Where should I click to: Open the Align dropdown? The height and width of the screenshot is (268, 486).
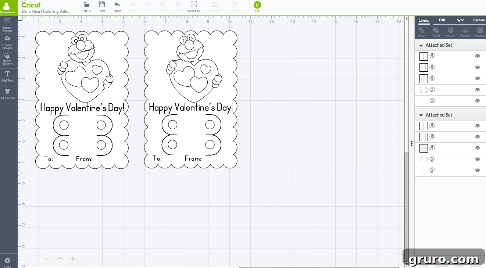coord(236,7)
